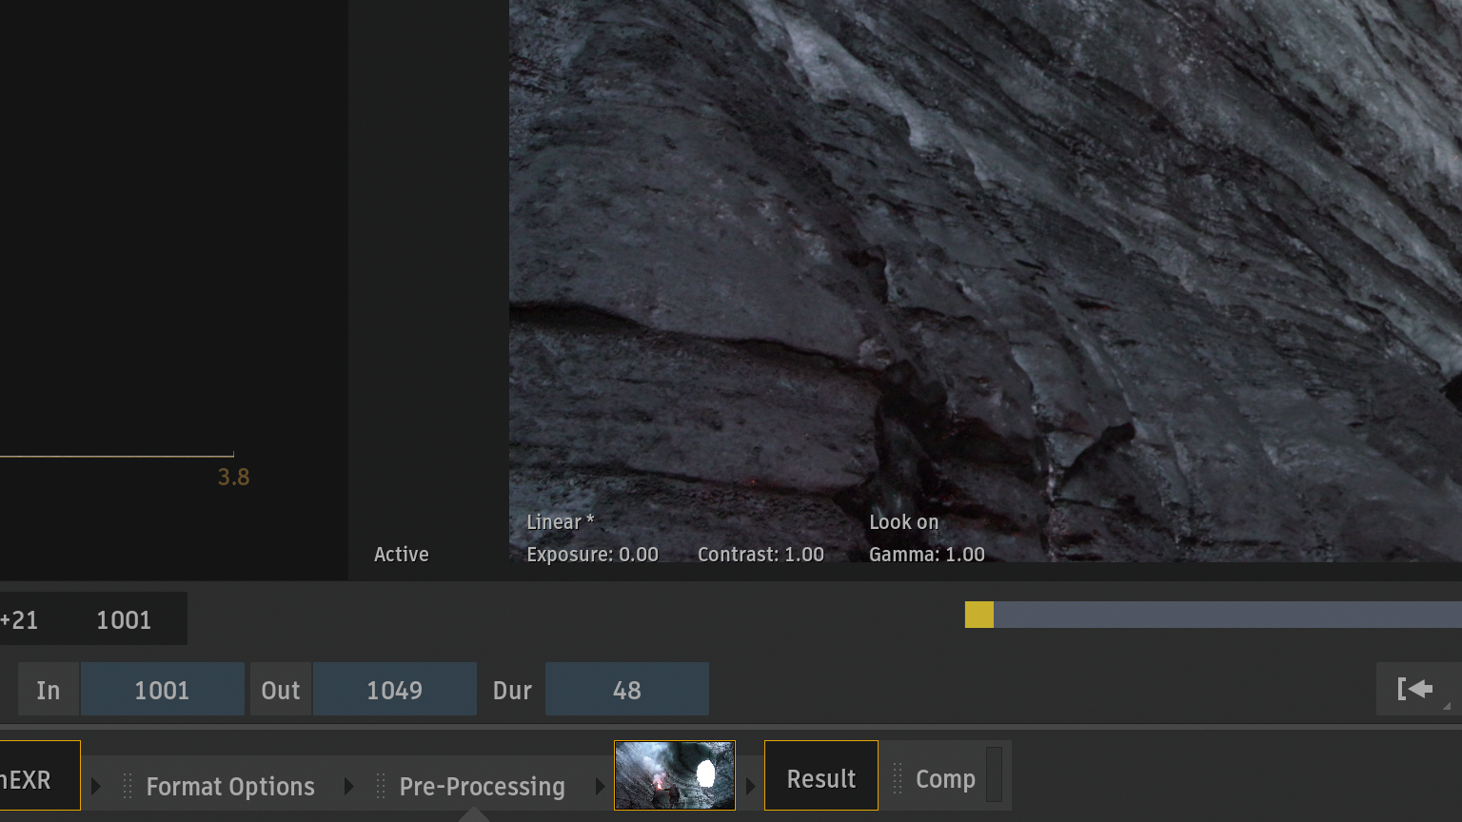Click the Look on label
This screenshot has width=1462, height=822.
[x=904, y=522]
